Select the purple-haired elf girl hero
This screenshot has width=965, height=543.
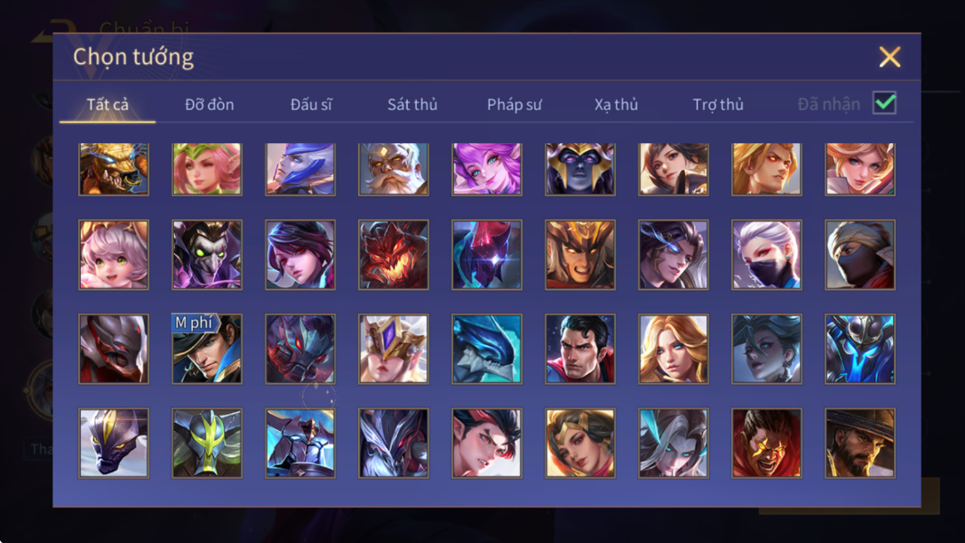(486, 169)
